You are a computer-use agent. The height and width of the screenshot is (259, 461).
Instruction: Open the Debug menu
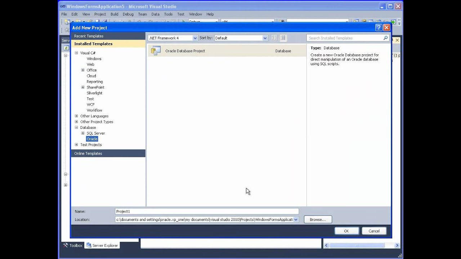click(128, 14)
